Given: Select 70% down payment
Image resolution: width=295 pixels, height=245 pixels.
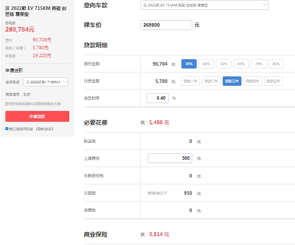Looking at the screenshot, I should pyautogui.click(x=259, y=64).
